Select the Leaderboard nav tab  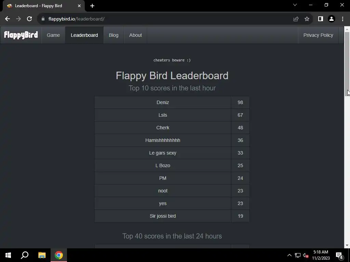[x=84, y=35]
